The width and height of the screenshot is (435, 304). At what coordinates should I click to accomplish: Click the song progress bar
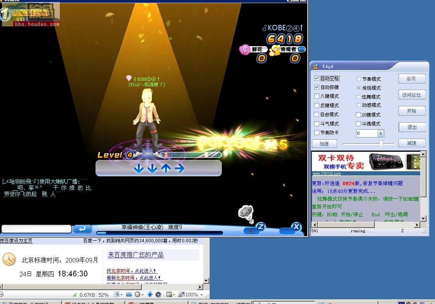(160, 233)
